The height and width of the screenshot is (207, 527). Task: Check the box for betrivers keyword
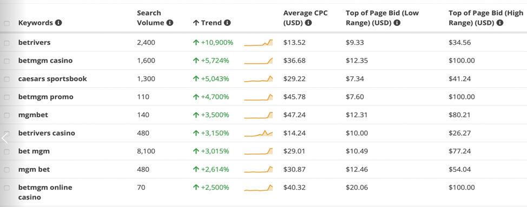click(x=6, y=43)
